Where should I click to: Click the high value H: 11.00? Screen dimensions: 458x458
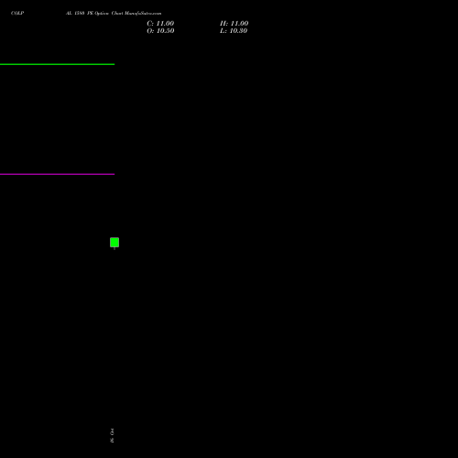pos(234,24)
